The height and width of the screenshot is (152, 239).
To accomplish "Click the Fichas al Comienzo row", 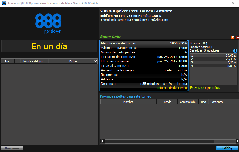I will pos(144,66).
